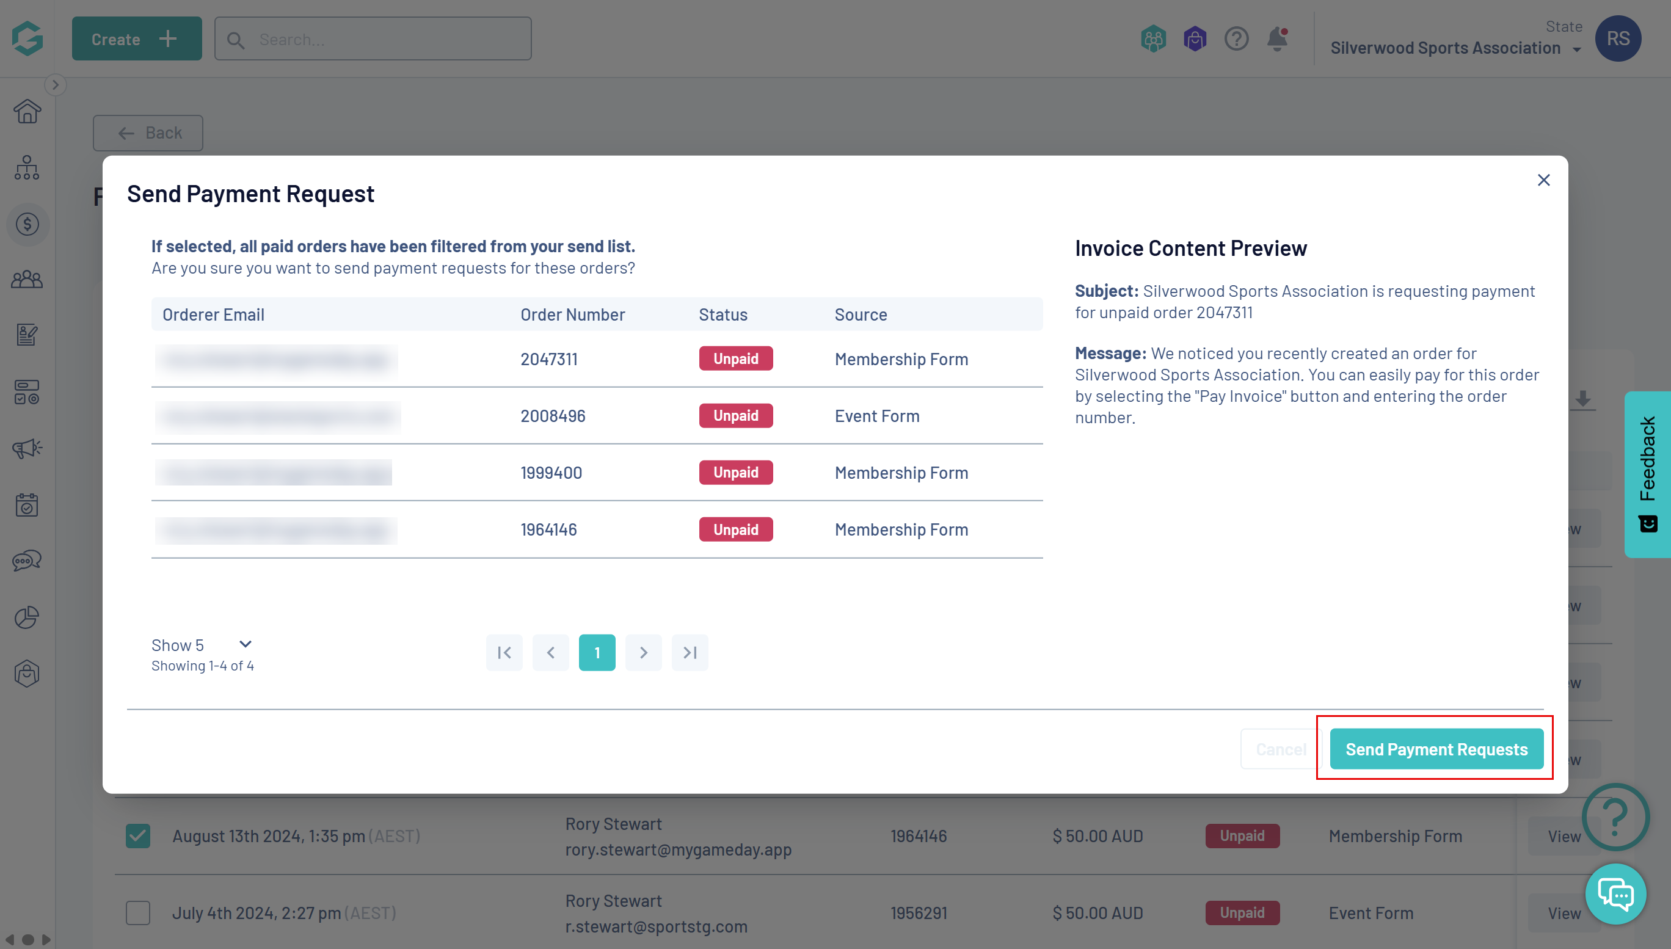The height and width of the screenshot is (949, 1671).
Task: Open the megaphone communications sidebar icon
Action: pyautogui.click(x=27, y=448)
